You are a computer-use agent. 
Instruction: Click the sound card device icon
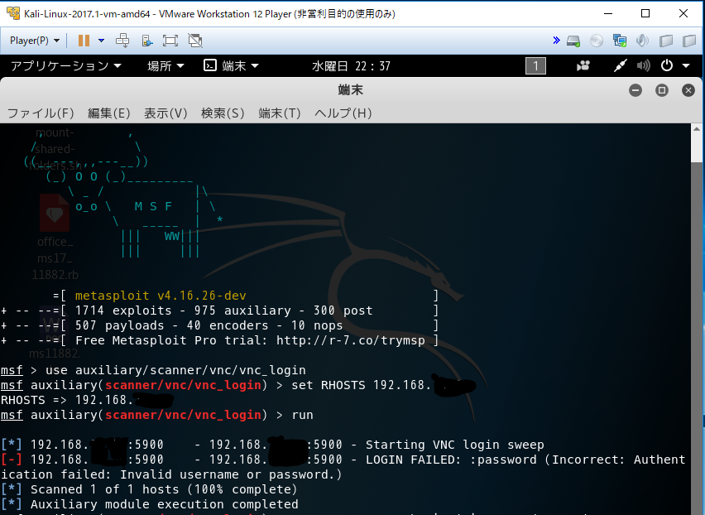642,41
